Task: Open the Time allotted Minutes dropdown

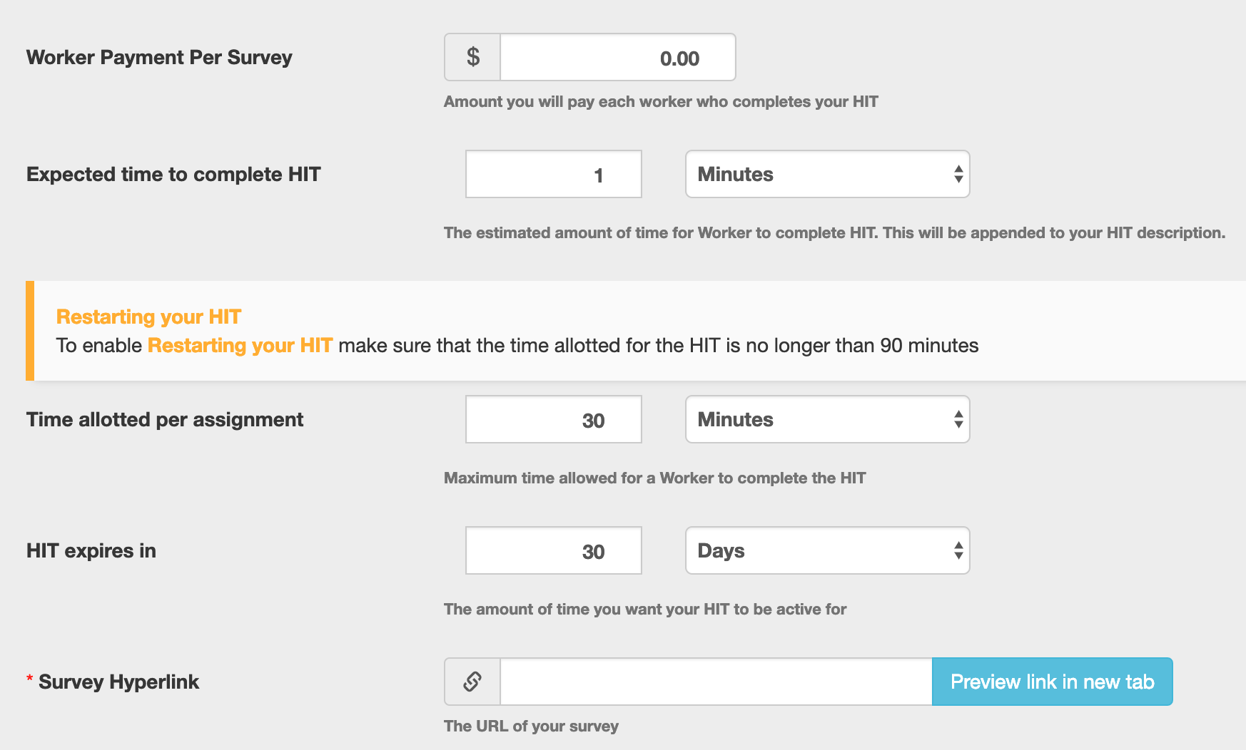Action: (828, 419)
